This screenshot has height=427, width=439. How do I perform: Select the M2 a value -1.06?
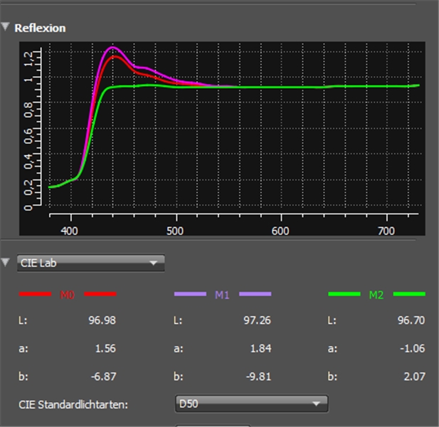click(411, 348)
